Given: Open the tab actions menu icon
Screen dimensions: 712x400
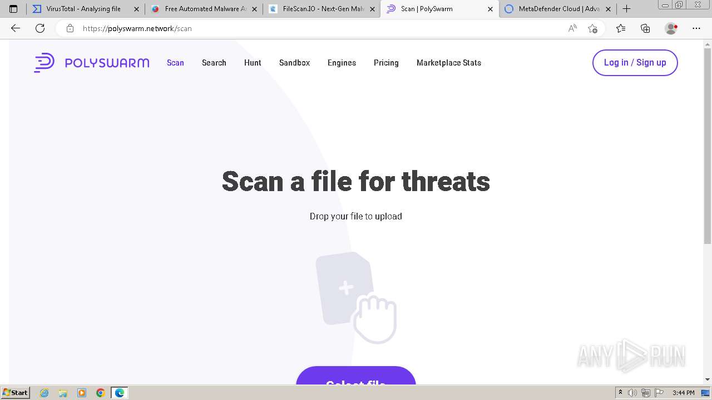Looking at the screenshot, I should tap(13, 9).
